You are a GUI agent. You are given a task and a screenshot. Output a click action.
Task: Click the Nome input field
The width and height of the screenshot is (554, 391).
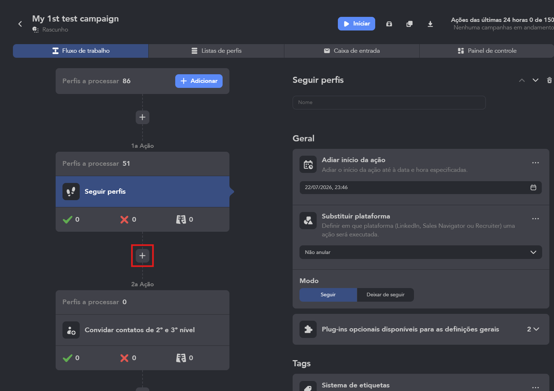[x=389, y=103]
